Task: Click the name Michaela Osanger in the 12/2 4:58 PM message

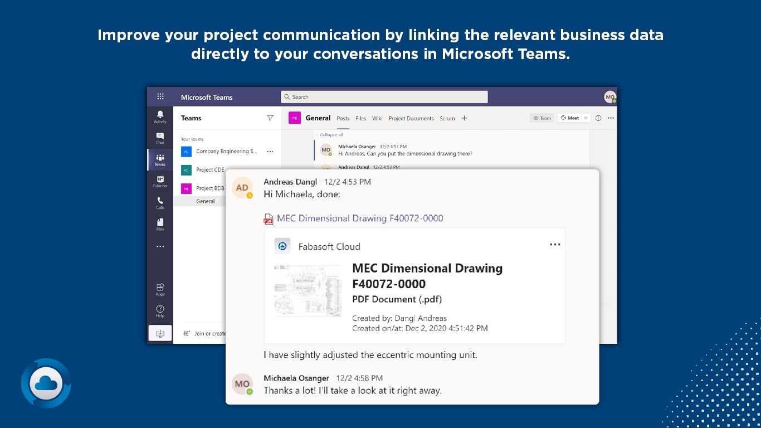Action: [296, 378]
